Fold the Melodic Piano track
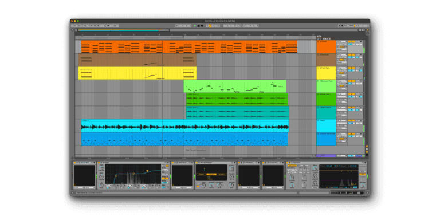This screenshot has height=220, width=440. point(318,81)
